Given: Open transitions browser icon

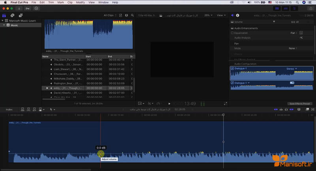Looking at the screenshot, I should pyautogui.click(x=313, y=109).
